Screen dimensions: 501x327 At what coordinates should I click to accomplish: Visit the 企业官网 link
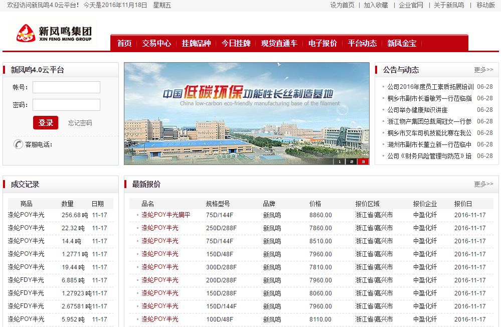(411, 5)
